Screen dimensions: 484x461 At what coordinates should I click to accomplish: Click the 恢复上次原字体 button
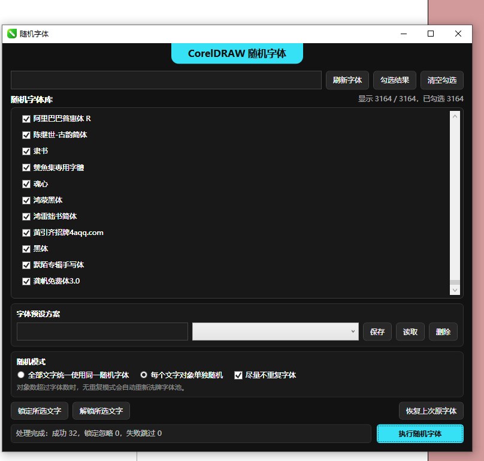pos(431,411)
